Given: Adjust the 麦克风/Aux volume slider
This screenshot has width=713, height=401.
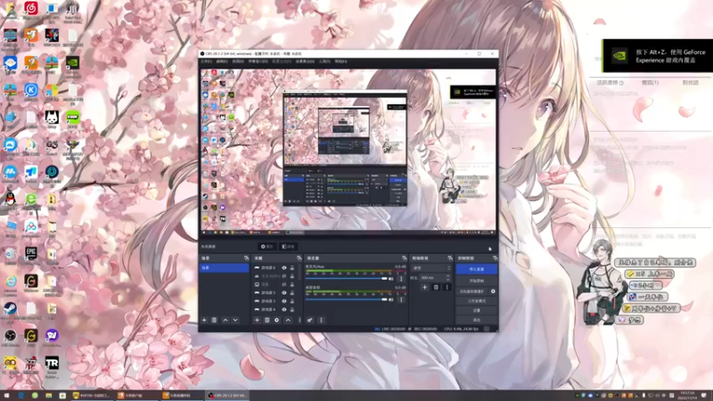Looking at the screenshot, I should pyautogui.click(x=347, y=278).
